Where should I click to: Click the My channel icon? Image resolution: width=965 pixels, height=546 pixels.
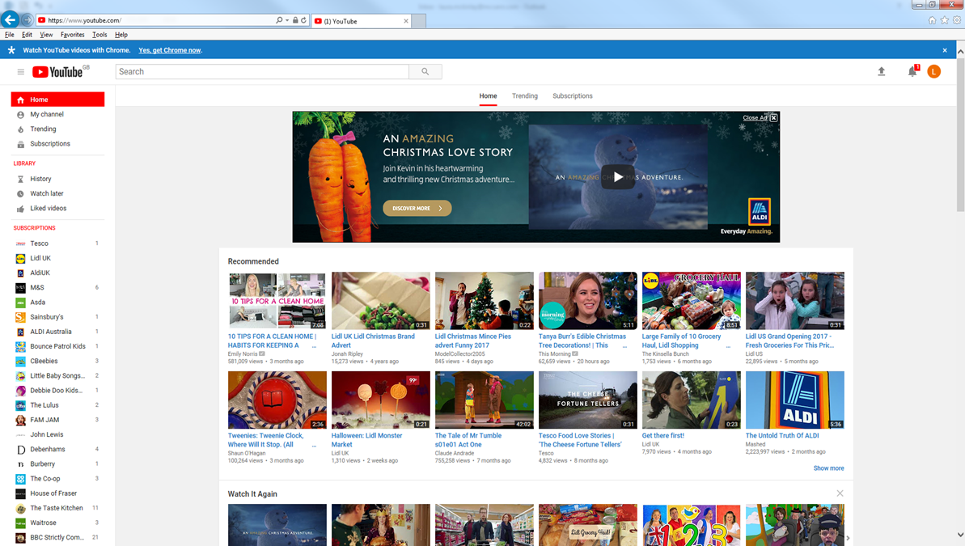tap(20, 115)
